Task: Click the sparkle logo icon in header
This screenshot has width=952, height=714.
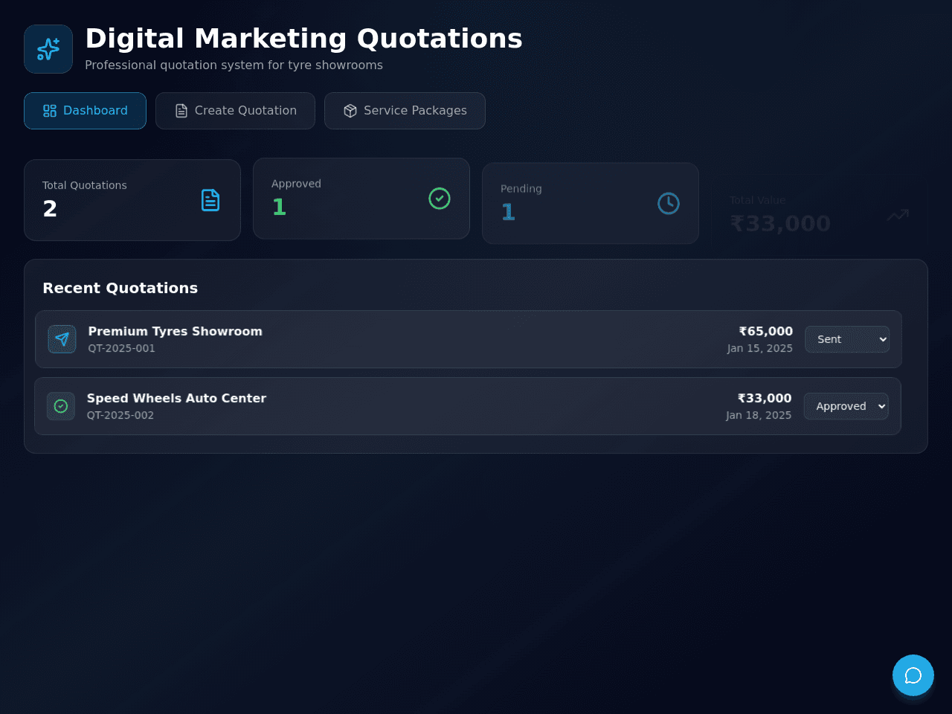Action: (x=48, y=49)
